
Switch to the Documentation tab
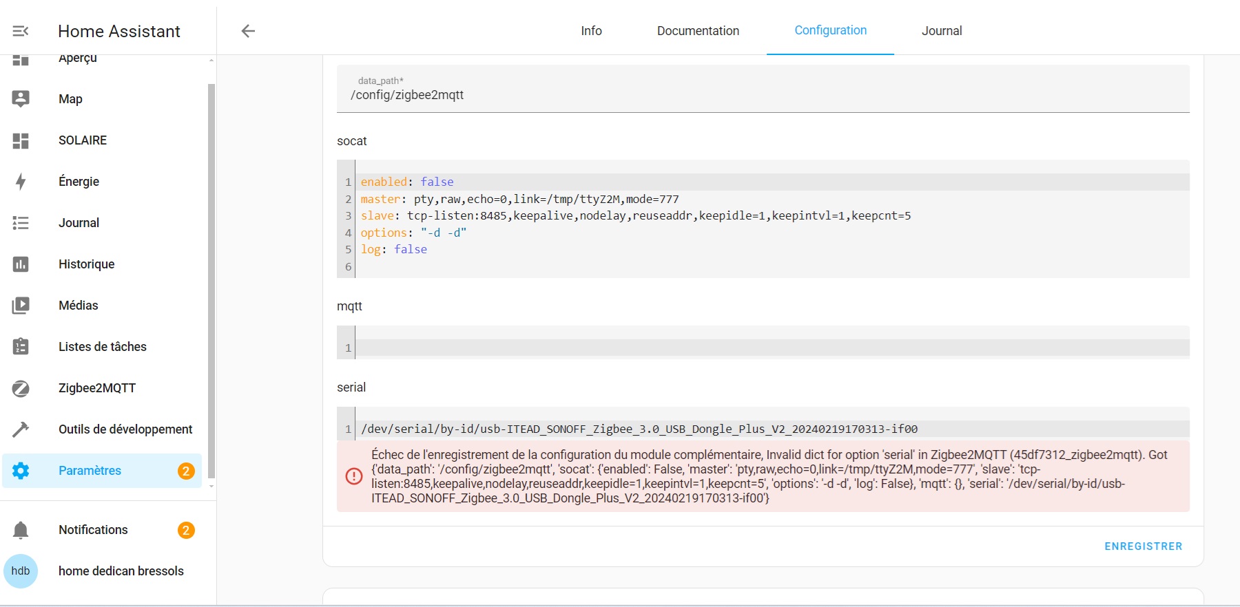click(x=698, y=31)
